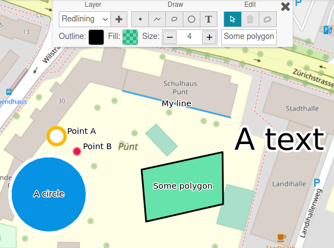This screenshot has height=248, width=334.
Task: Select the point draw tool
Action: [x=140, y=19]
